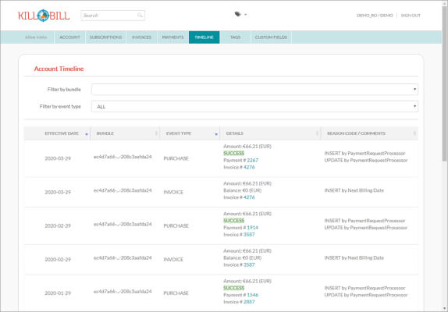The height and width of the screenshot is (312, 448).
Task: Focus the Search input field
Action: [112, 16]
